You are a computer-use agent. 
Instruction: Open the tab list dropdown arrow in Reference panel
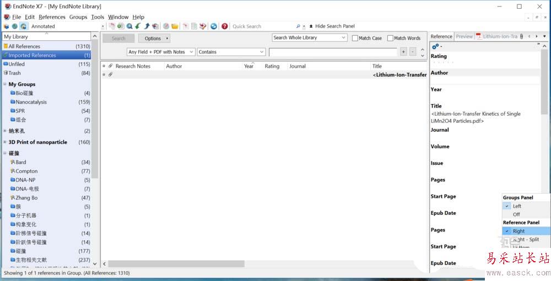(544, 36)
